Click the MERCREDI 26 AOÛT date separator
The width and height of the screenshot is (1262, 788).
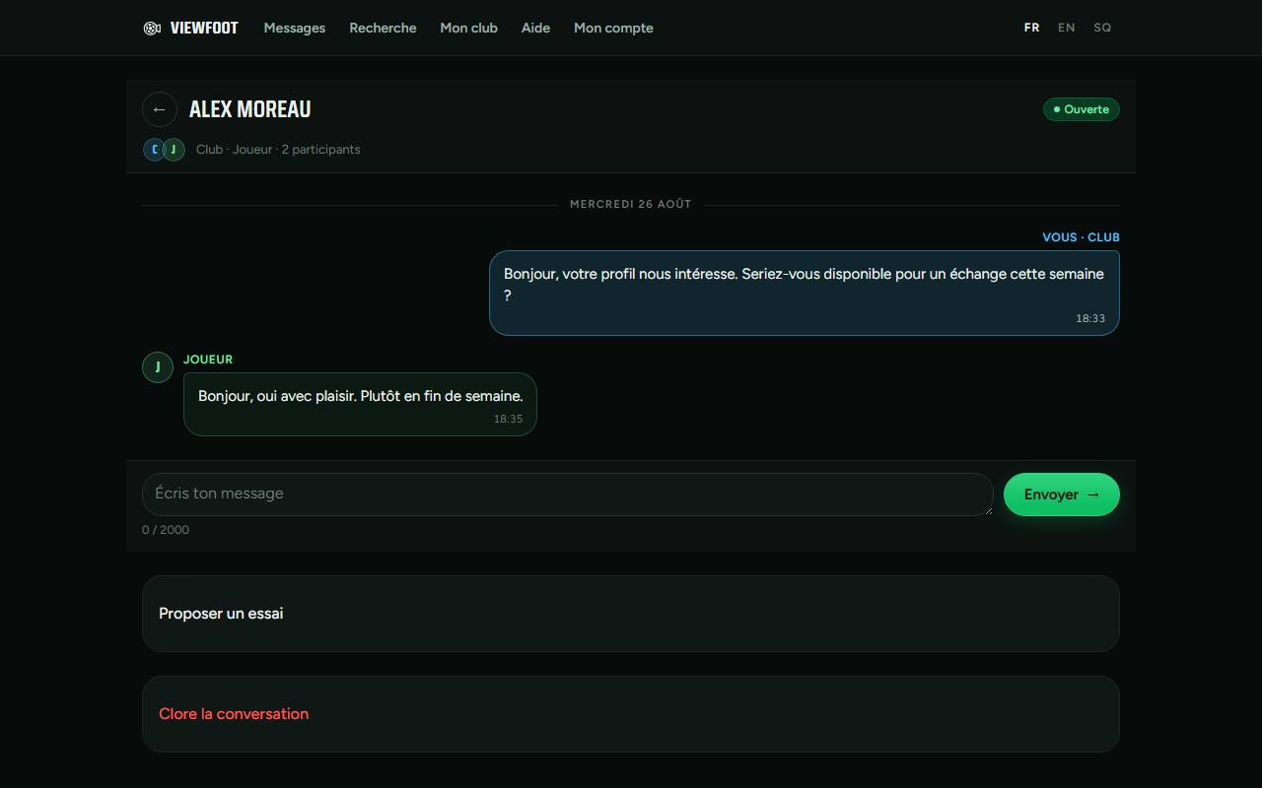[x=631, y=204]
